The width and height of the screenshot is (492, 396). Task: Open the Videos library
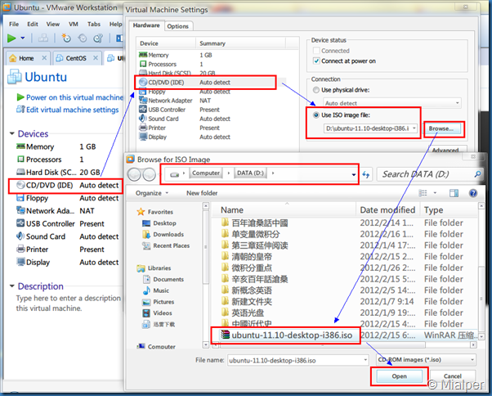tap(157, 313)
